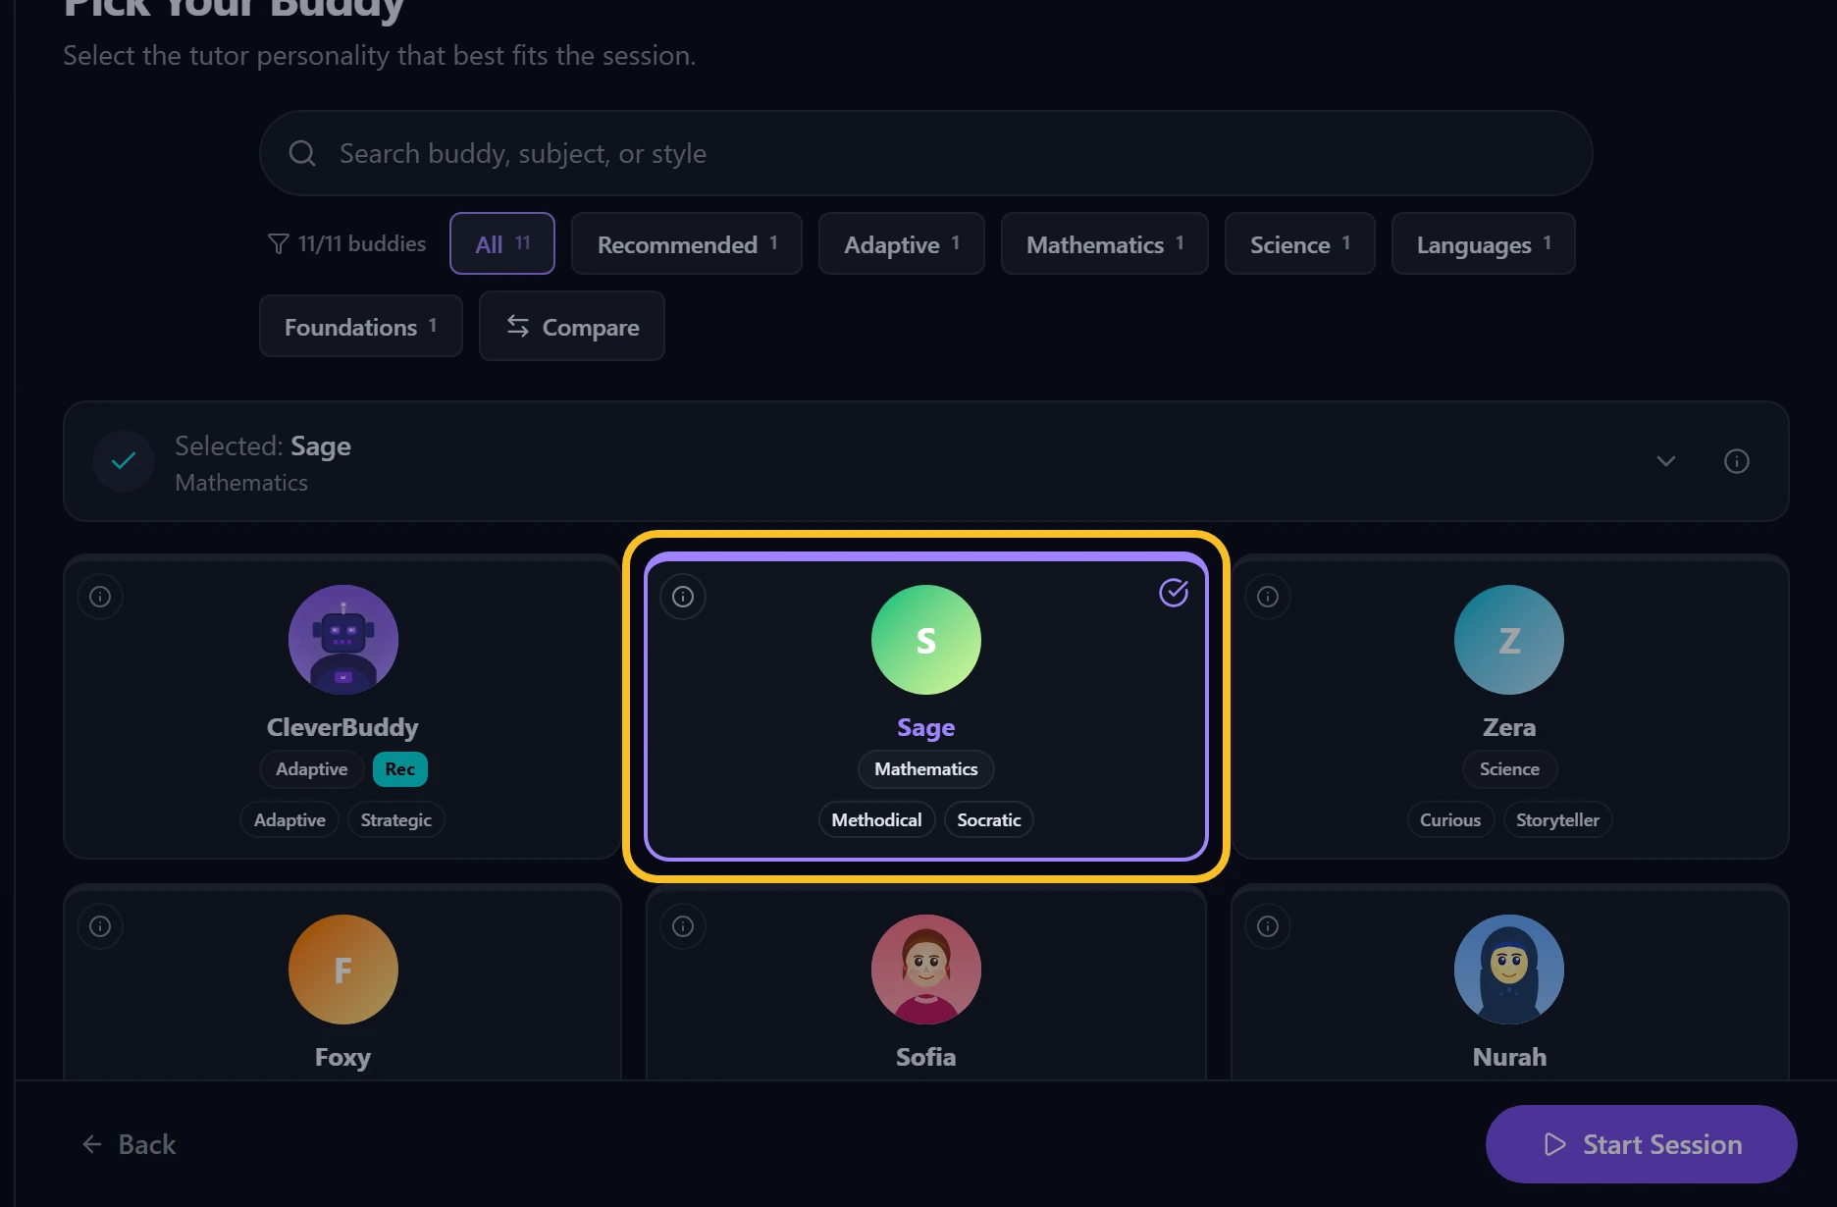This screenshot has width=1837, height=1207.
Task: Open the Compare buddies view
Action: (x=572, y=326)
